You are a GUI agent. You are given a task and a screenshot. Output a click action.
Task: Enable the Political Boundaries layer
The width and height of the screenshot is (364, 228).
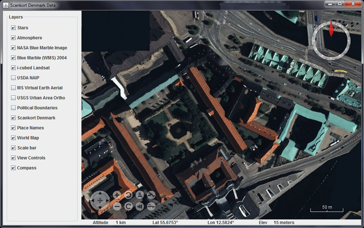13,108
